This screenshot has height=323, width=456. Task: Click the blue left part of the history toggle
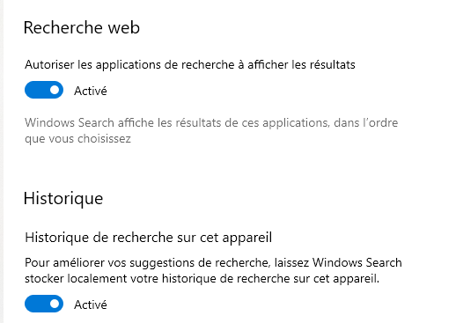[36, 304]
